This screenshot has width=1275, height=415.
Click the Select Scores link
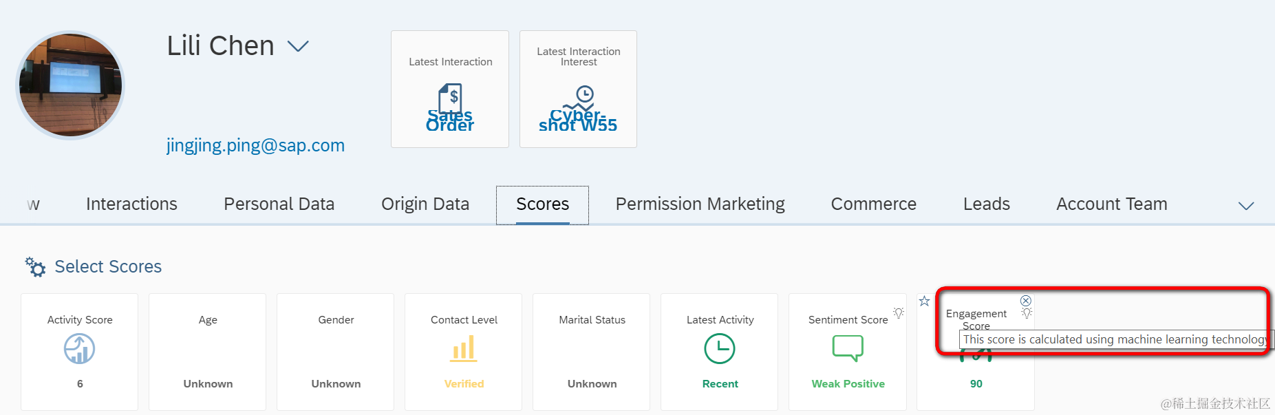(108, 266)
